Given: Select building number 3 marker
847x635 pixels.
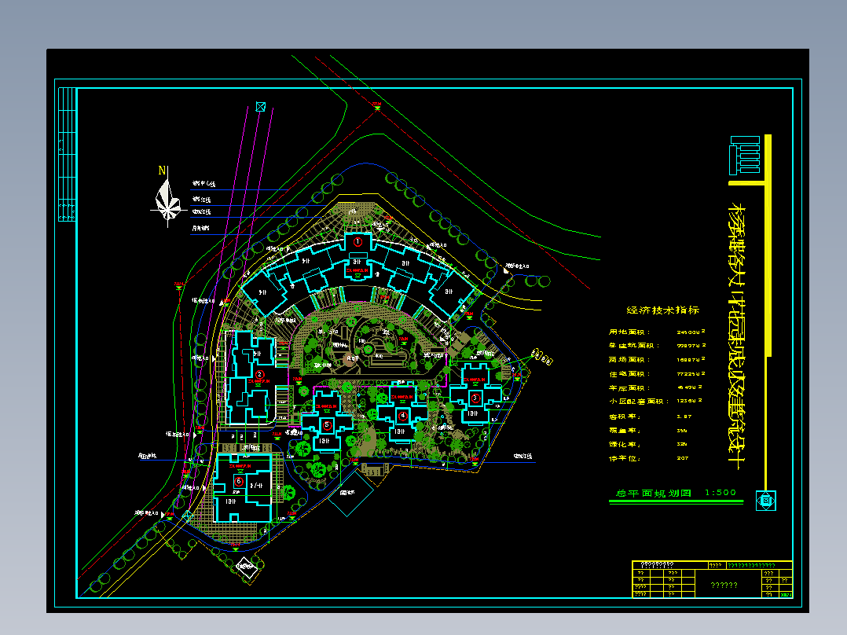Looking at the screenshot, I should [x=475, y=398].
